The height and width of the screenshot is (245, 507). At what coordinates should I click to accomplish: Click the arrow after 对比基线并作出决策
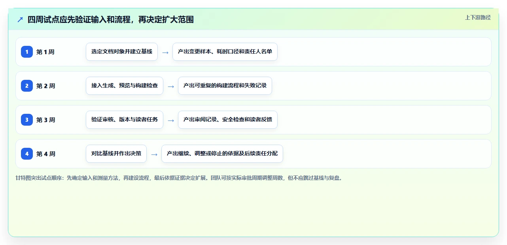pyautogui.click(x=154, y=154)
